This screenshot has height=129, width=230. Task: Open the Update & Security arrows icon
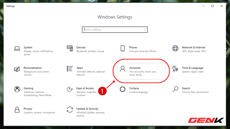click(x=70, y=110)
